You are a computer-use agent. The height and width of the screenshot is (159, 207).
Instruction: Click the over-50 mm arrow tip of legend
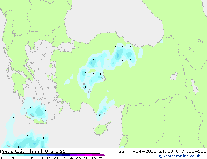[104, 155]
